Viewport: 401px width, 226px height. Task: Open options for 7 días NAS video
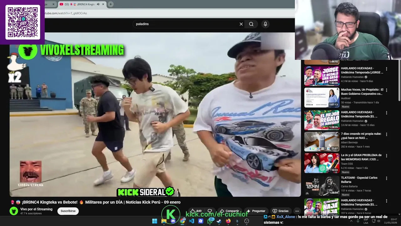coord(387,134)
